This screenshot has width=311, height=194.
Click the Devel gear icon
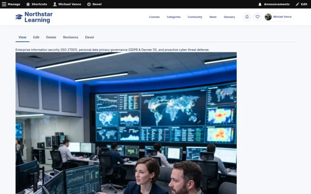click(x=89, y=4)
